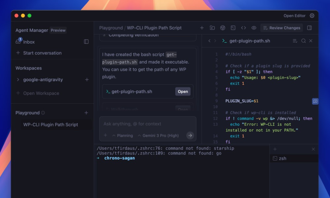330x198 pixels.
Task: Click the settings gear in the title bar
Action: point(312,16)
